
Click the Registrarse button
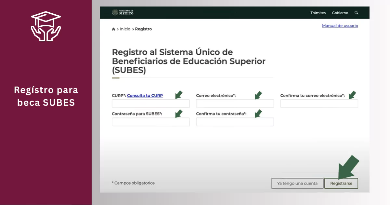pyautogui.click(x=341, y=183)
